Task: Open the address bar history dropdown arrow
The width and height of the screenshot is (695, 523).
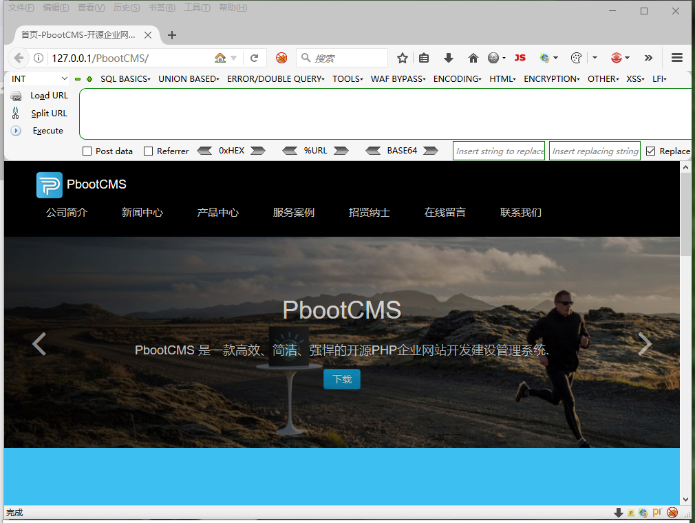Action: click(233, 58)
